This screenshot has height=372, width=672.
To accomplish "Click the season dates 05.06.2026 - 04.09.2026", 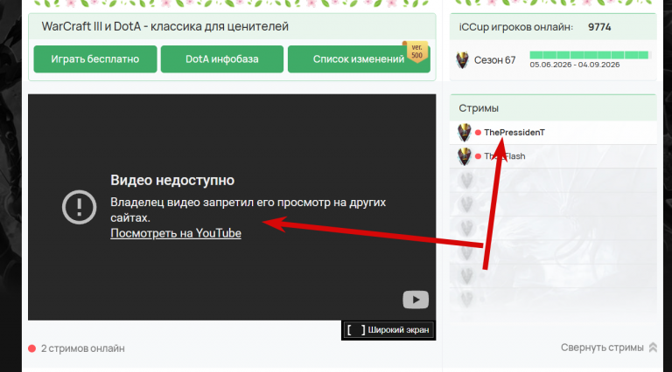I will click(x=575, y=65).
